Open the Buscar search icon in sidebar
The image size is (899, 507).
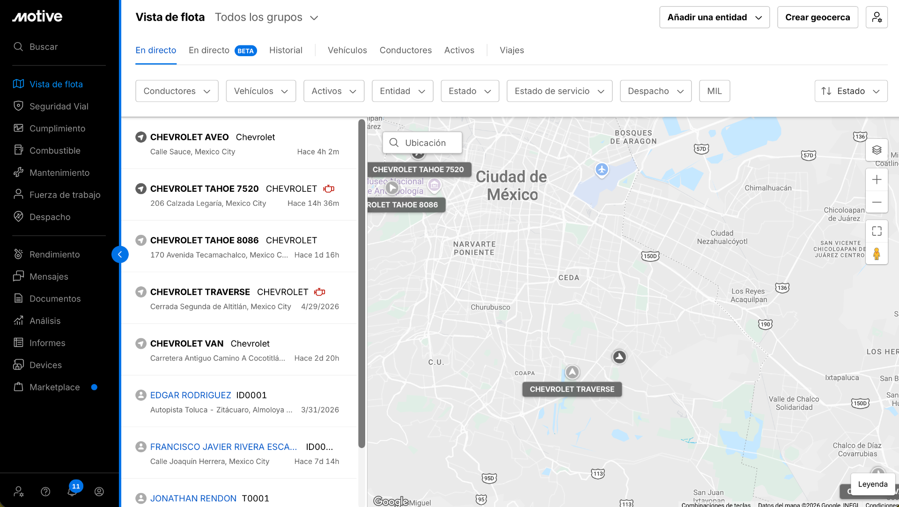point(18,47)
